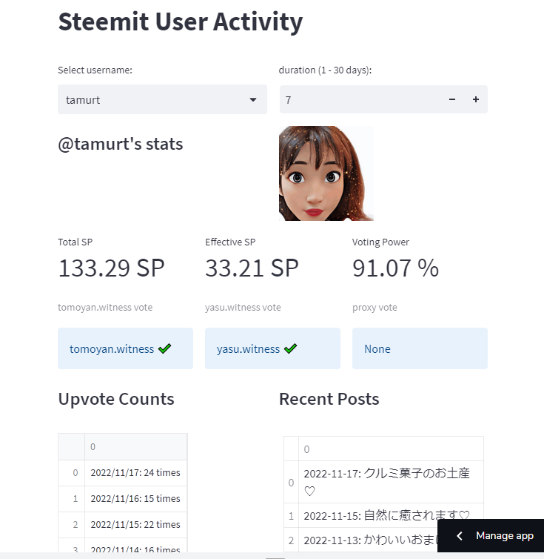Click row index 2 in Recent Posts table
The image size is (544, 559).
pos(291,540)
